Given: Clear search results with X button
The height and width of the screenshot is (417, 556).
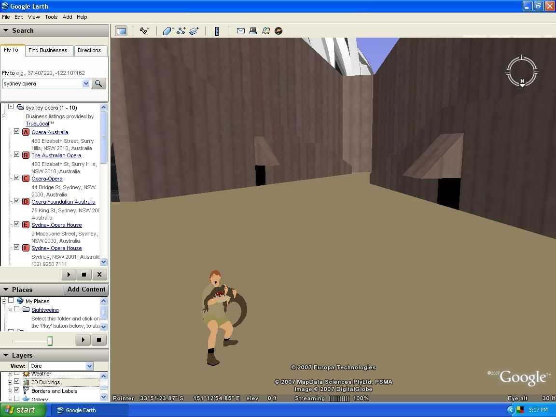Looking at the screenshot, I should click(x=99, y=275).
